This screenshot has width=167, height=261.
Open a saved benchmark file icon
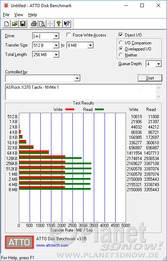pos(15,24)
